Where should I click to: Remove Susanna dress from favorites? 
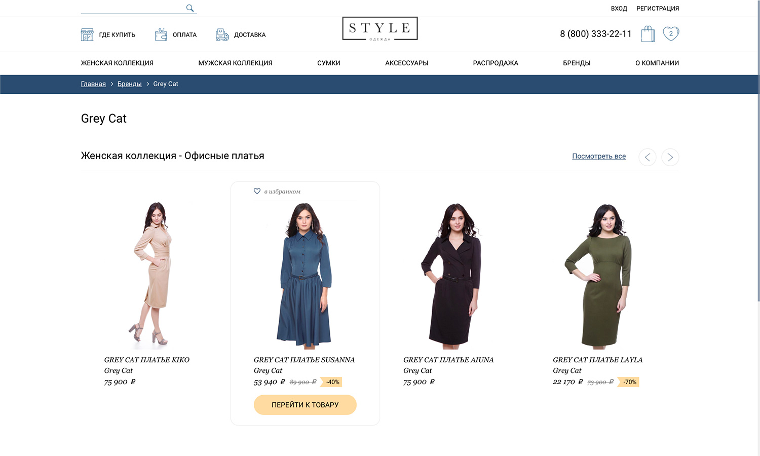click(x=257, y=191)
